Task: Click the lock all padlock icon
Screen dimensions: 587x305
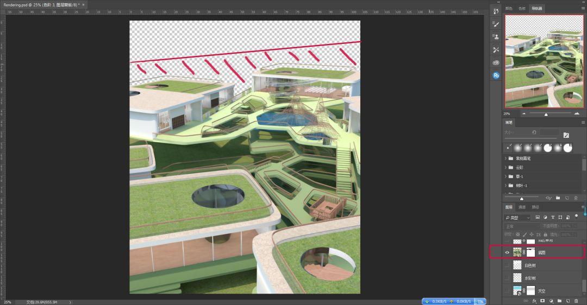Action: pyautogui.click(x=545, y=234)
